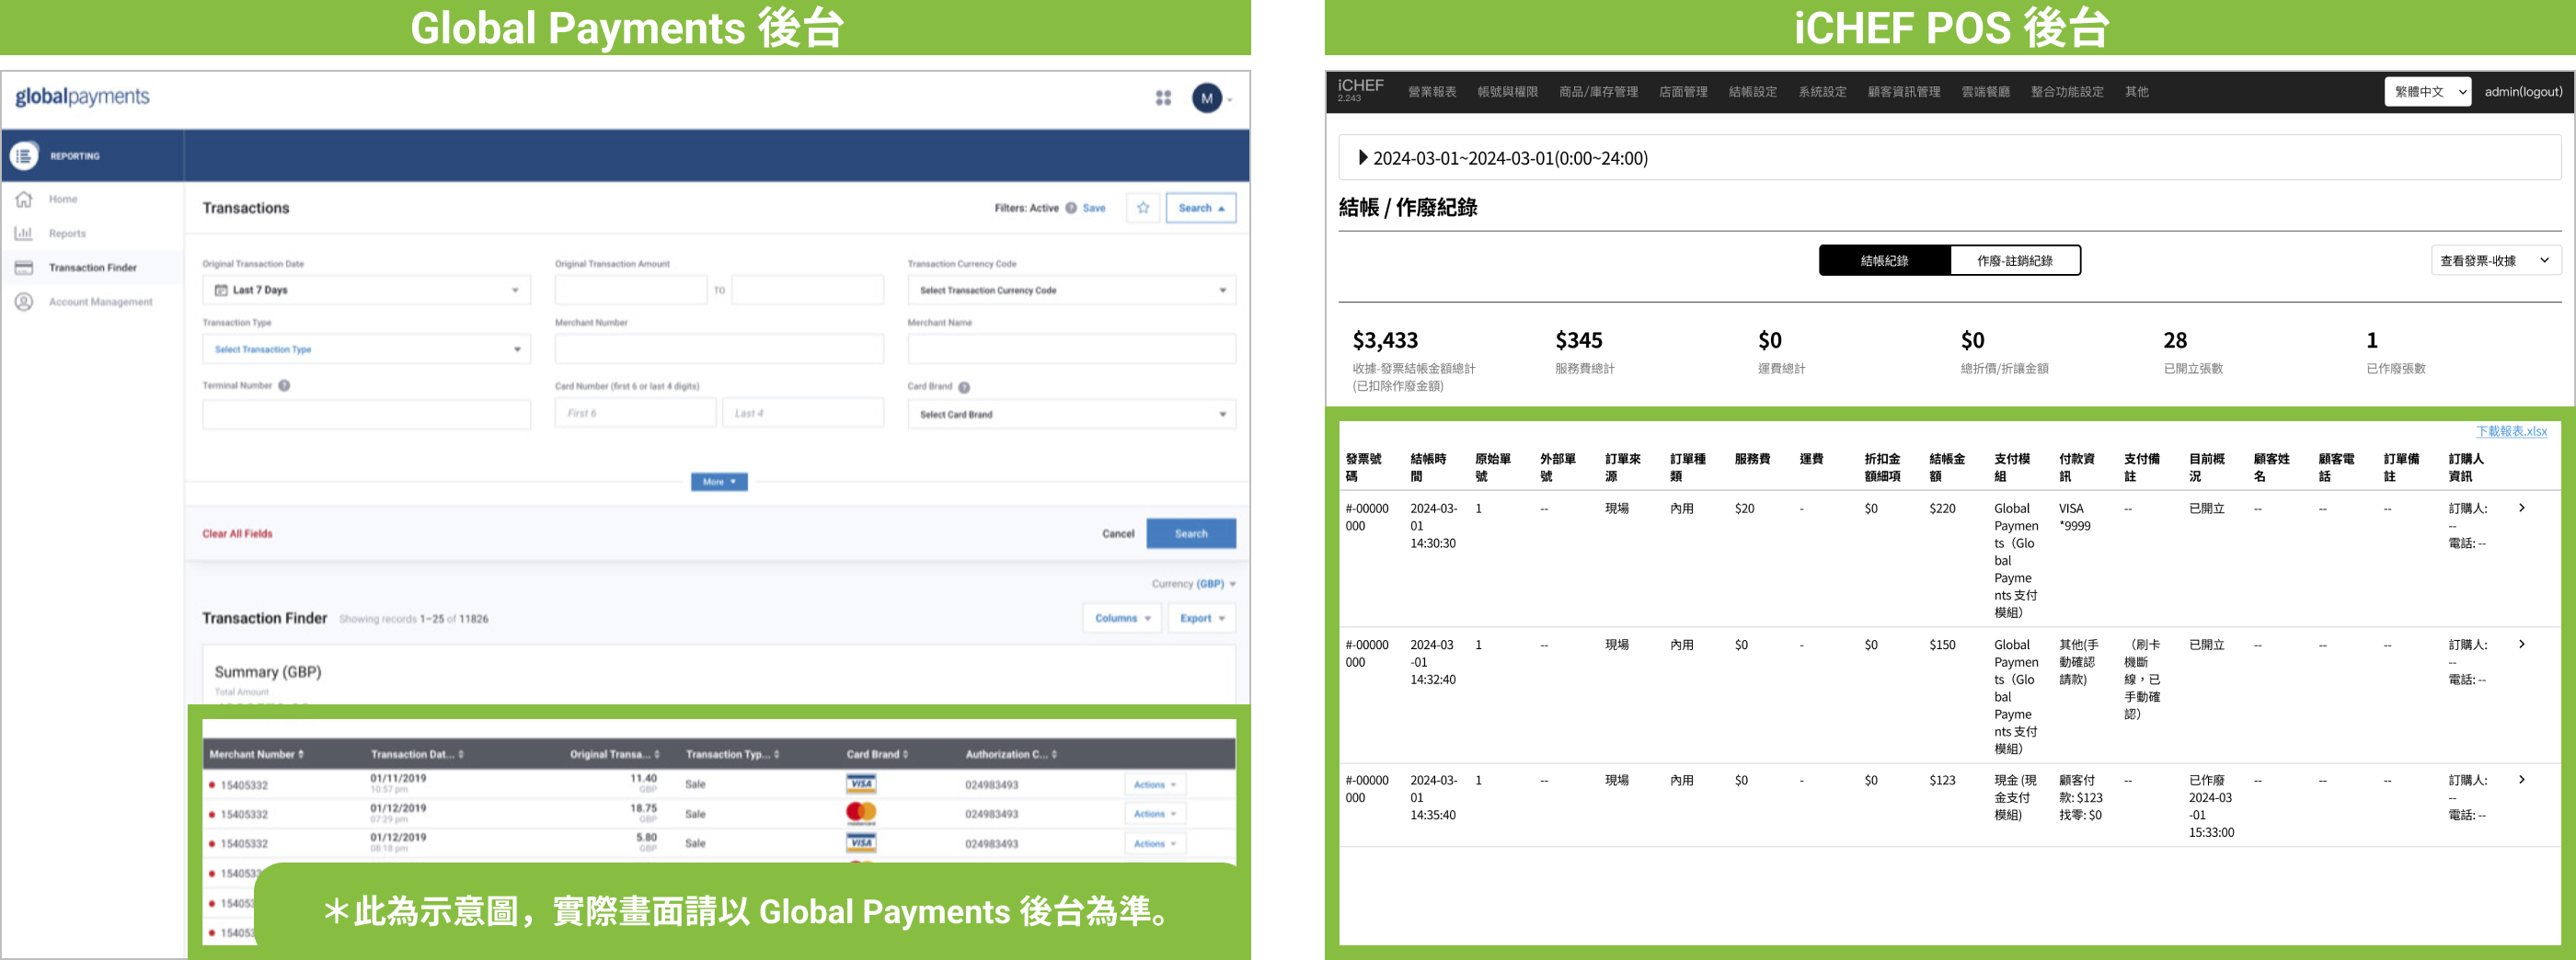Open the 營業報表 menu in iCHEF

(1431, 92)
